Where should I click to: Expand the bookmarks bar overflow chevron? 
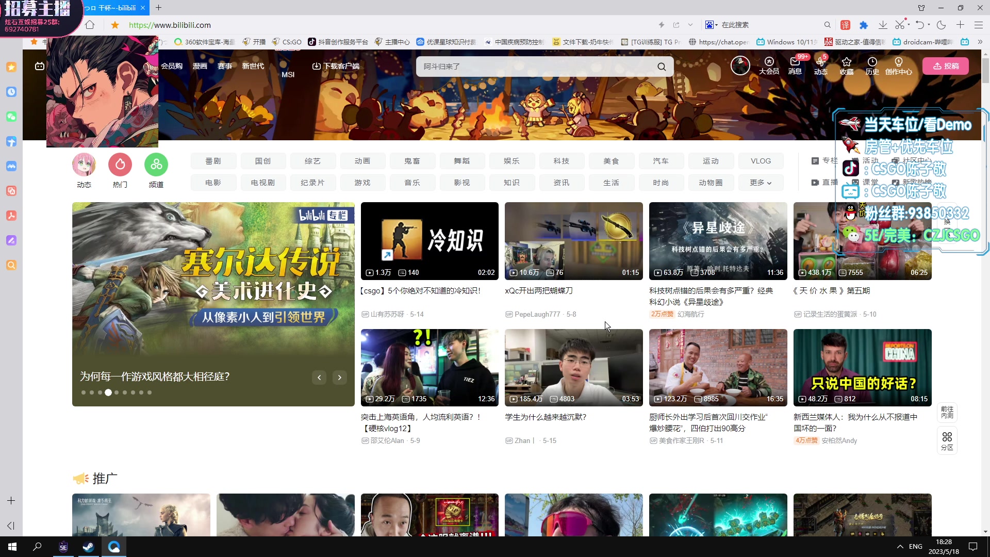pos(980,42)
